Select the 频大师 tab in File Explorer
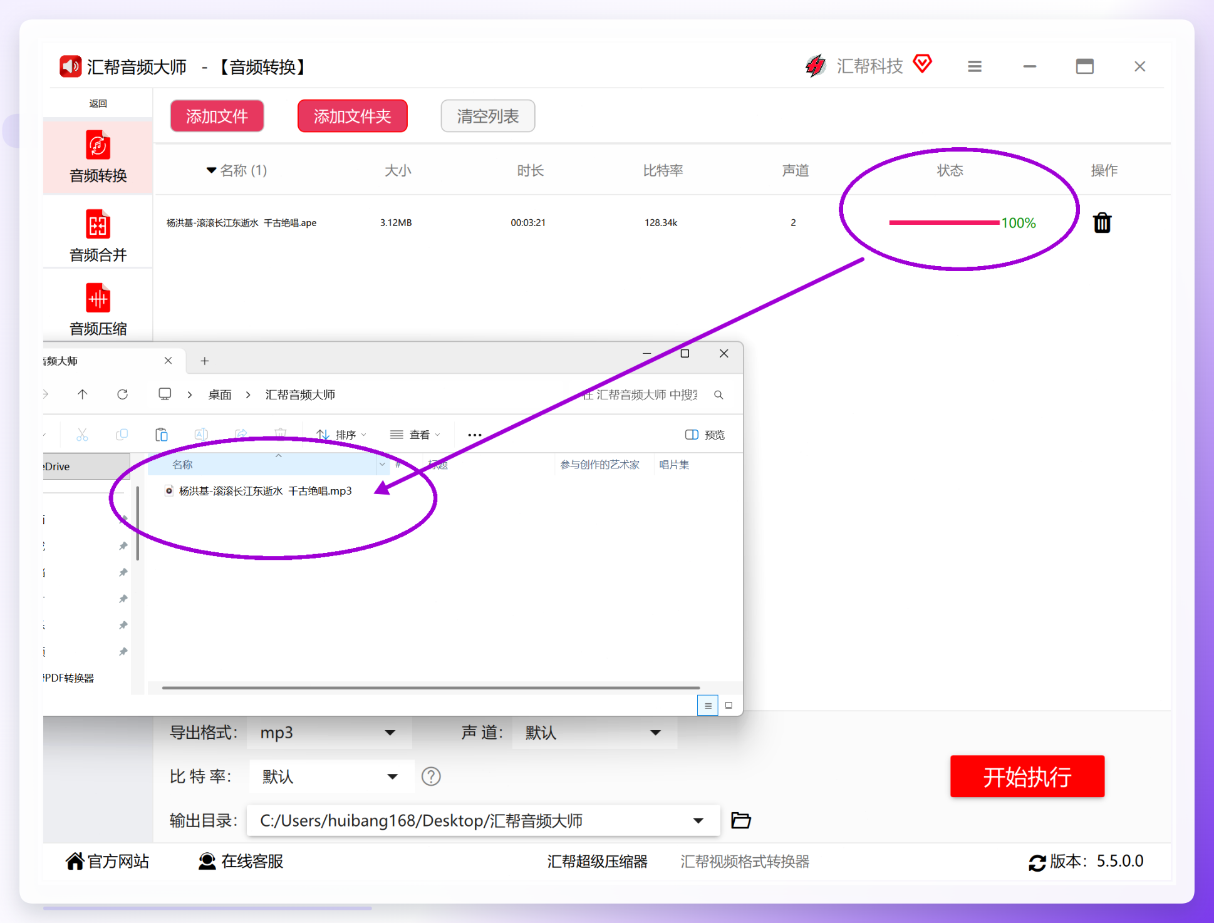The height and width of the screenshot is (923, 1214). (x=114, y=361)
